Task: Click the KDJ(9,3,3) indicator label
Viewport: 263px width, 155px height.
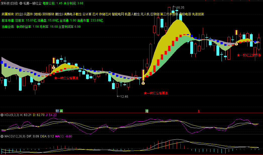Action: (12, 115)
